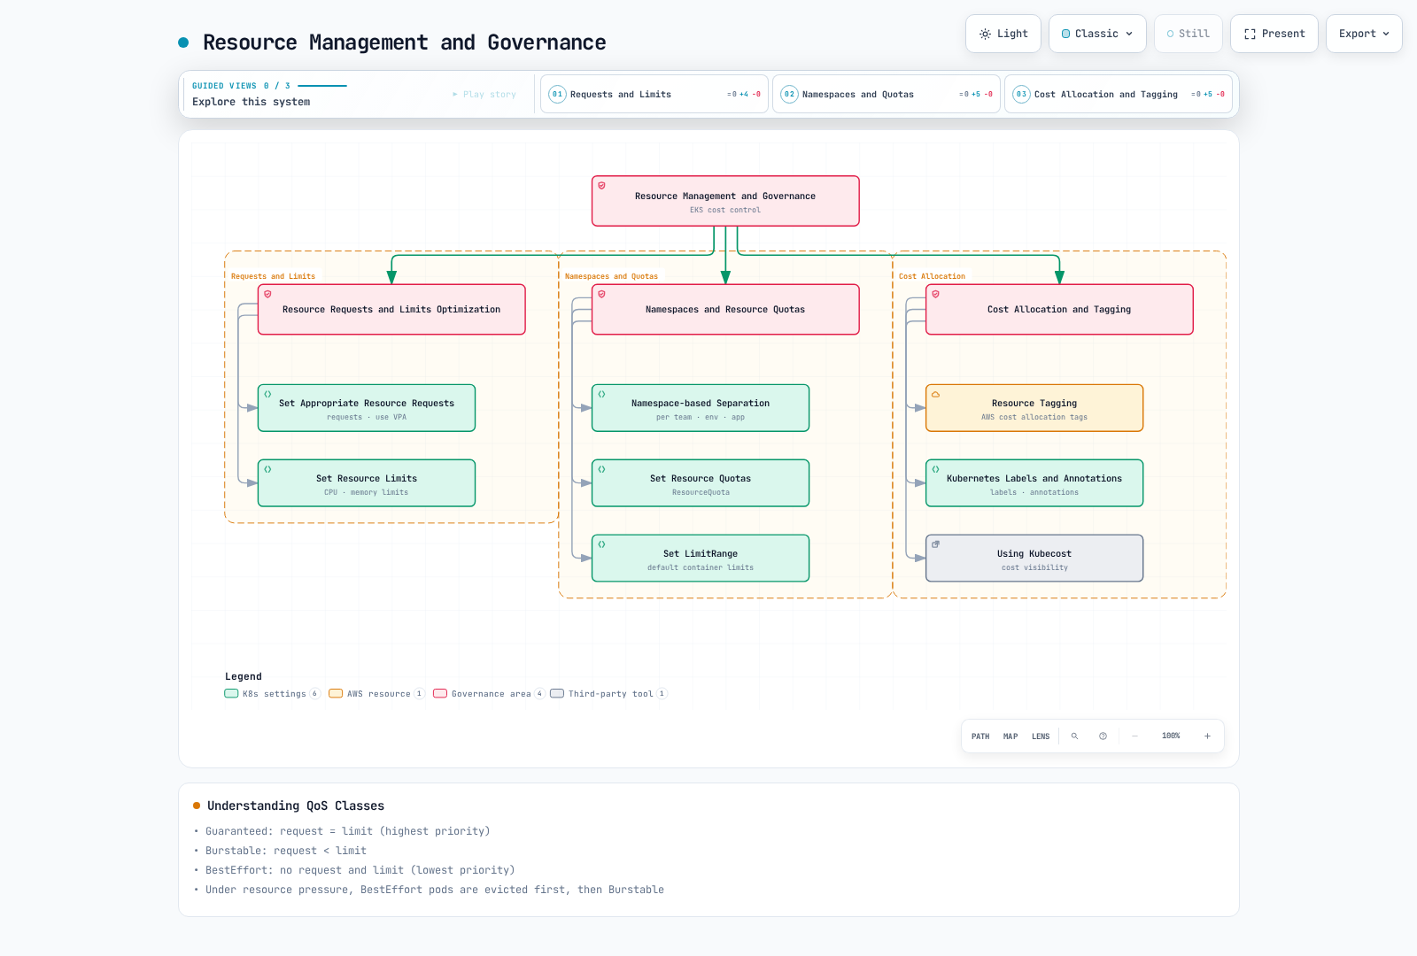Click the Present button label
This screenshot has height=956, width=1417.
[1283, 34]
